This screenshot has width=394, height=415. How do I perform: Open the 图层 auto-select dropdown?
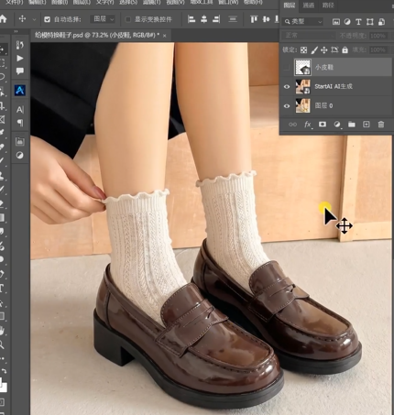tap(103, 19)
